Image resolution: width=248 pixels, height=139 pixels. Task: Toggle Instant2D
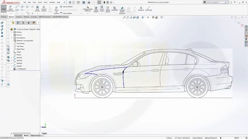pyautogui.click(x=114, y=8)
